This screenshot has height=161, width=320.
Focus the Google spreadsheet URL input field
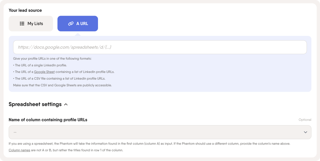[160, 47]
